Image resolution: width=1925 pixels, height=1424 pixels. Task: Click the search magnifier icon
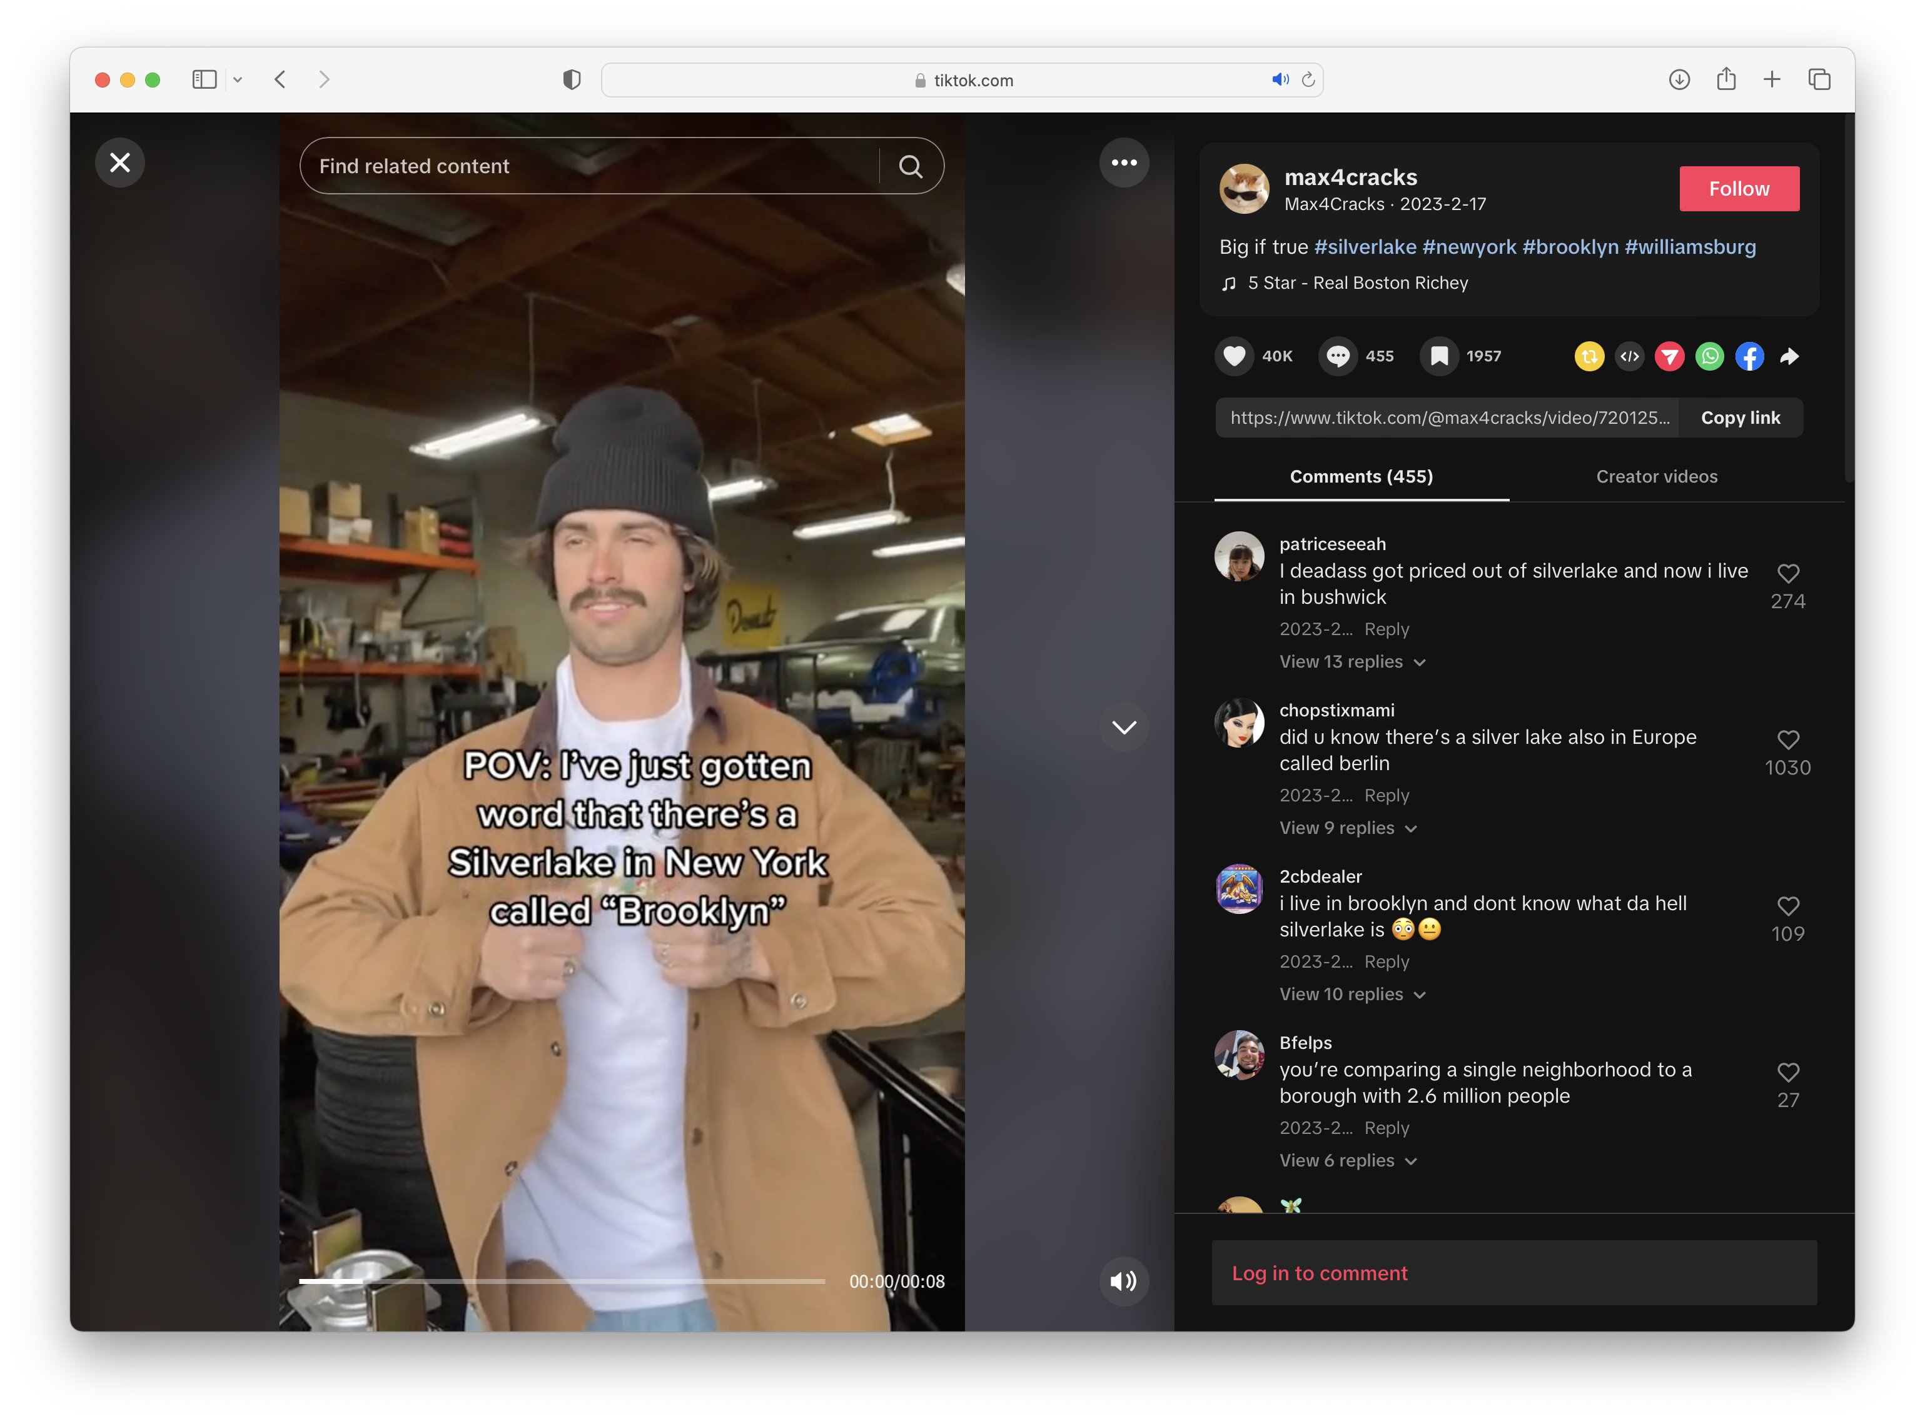[910, 166]
